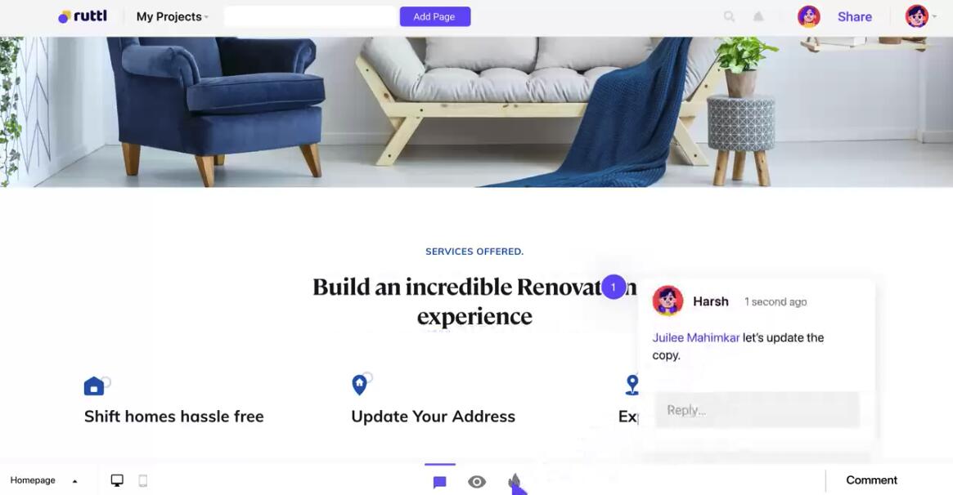Screen dimensions: 953x495
Task: Click the location pin icon above Update Your Address
Action: (360, 385)
